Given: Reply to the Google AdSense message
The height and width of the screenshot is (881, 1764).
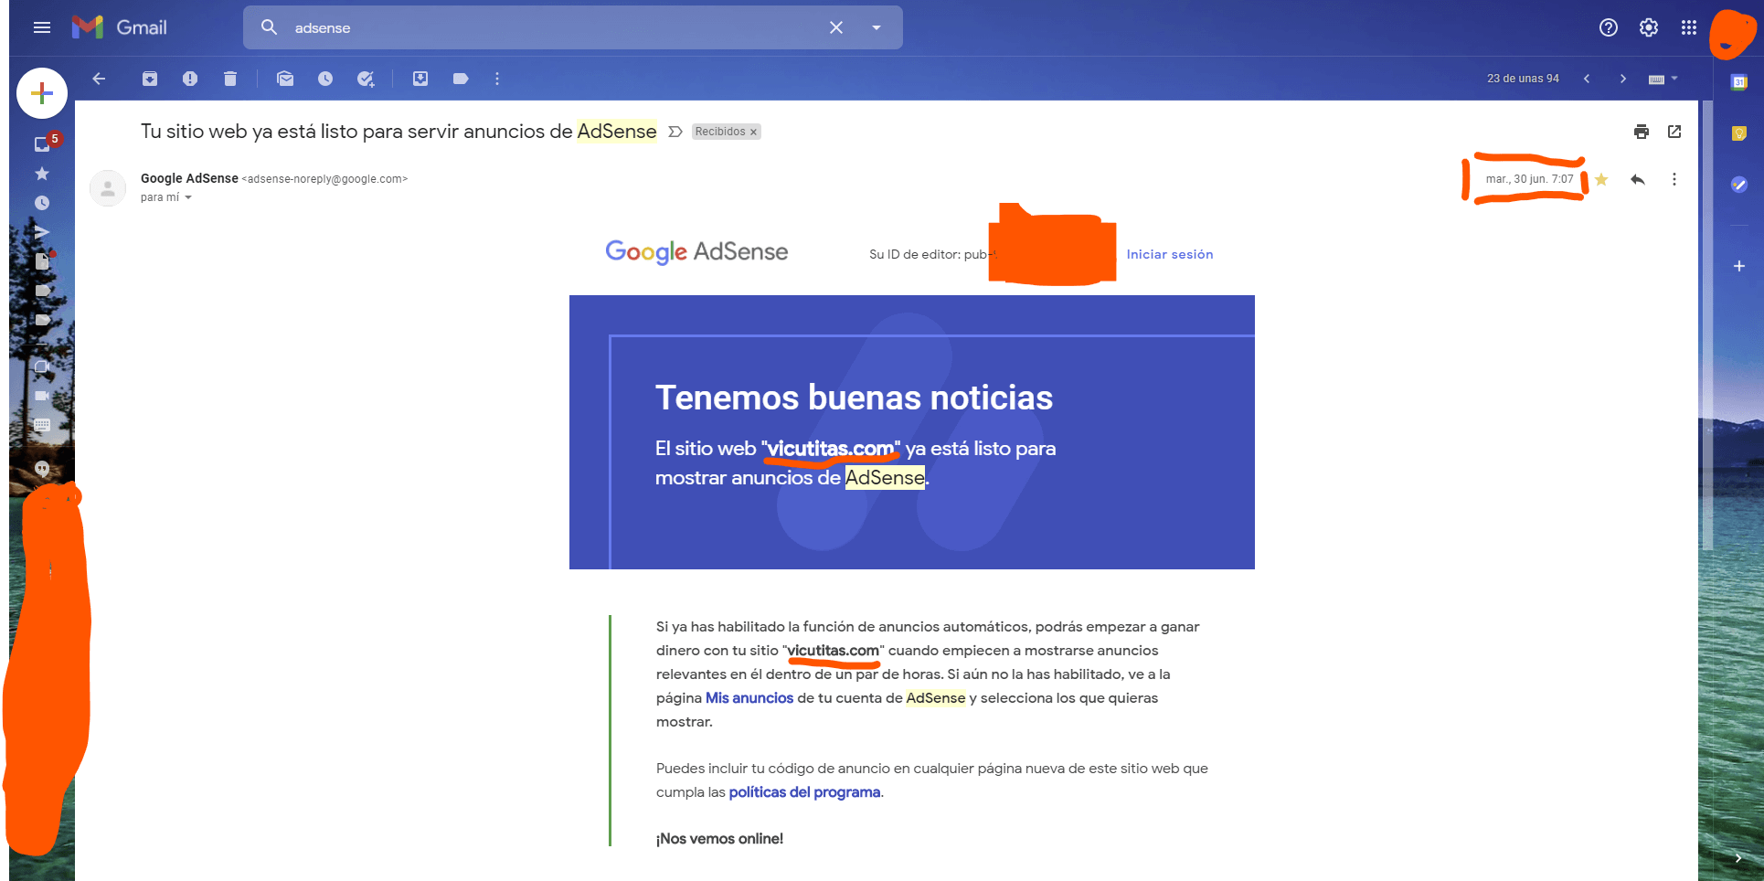Looking at the screenshot, I should (x=1637, y=180).
